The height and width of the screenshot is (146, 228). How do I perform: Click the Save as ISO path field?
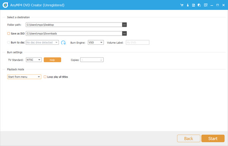point(74,33)
